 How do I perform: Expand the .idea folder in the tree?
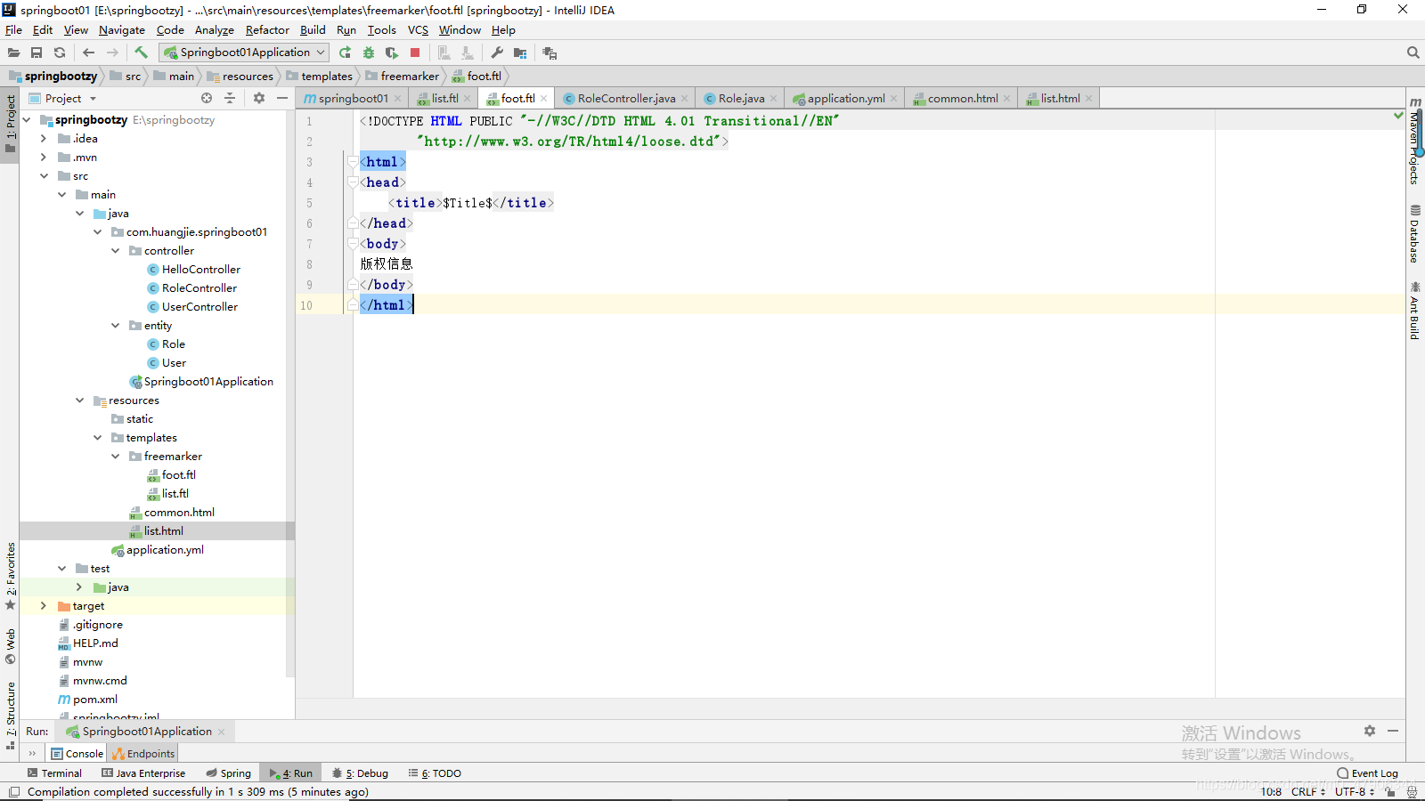coord(44,138)
